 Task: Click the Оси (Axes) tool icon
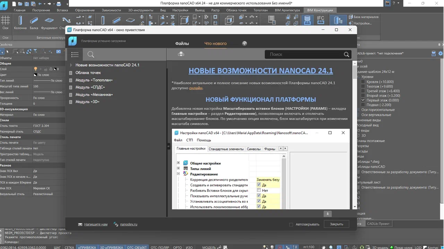pyautogui.click(x=5, y=21)
